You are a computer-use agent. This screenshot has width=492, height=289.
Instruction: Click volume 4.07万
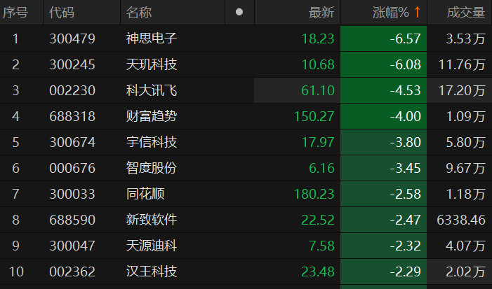click(465, 246)
